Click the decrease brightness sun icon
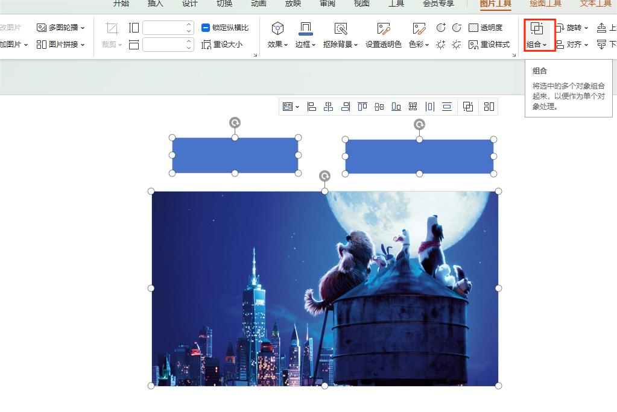Image resolution: width=617 pixels, height=412 pixels. click(x=457, y=45)
